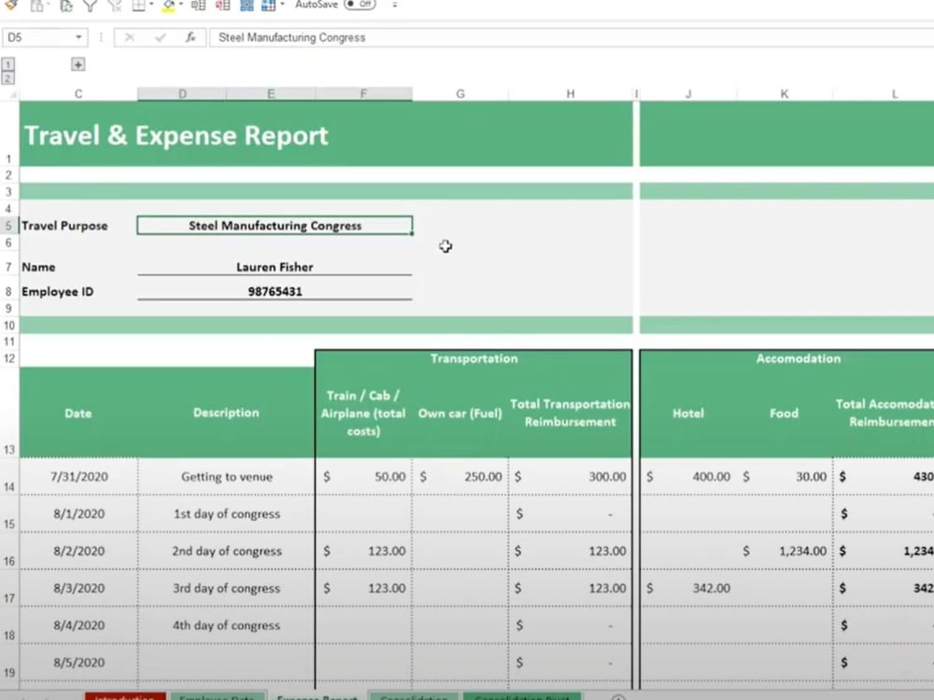Click the Paste icon in the toolbar
Image resolution: width=934 pixels, height=700 pixels.
[65, 7]
